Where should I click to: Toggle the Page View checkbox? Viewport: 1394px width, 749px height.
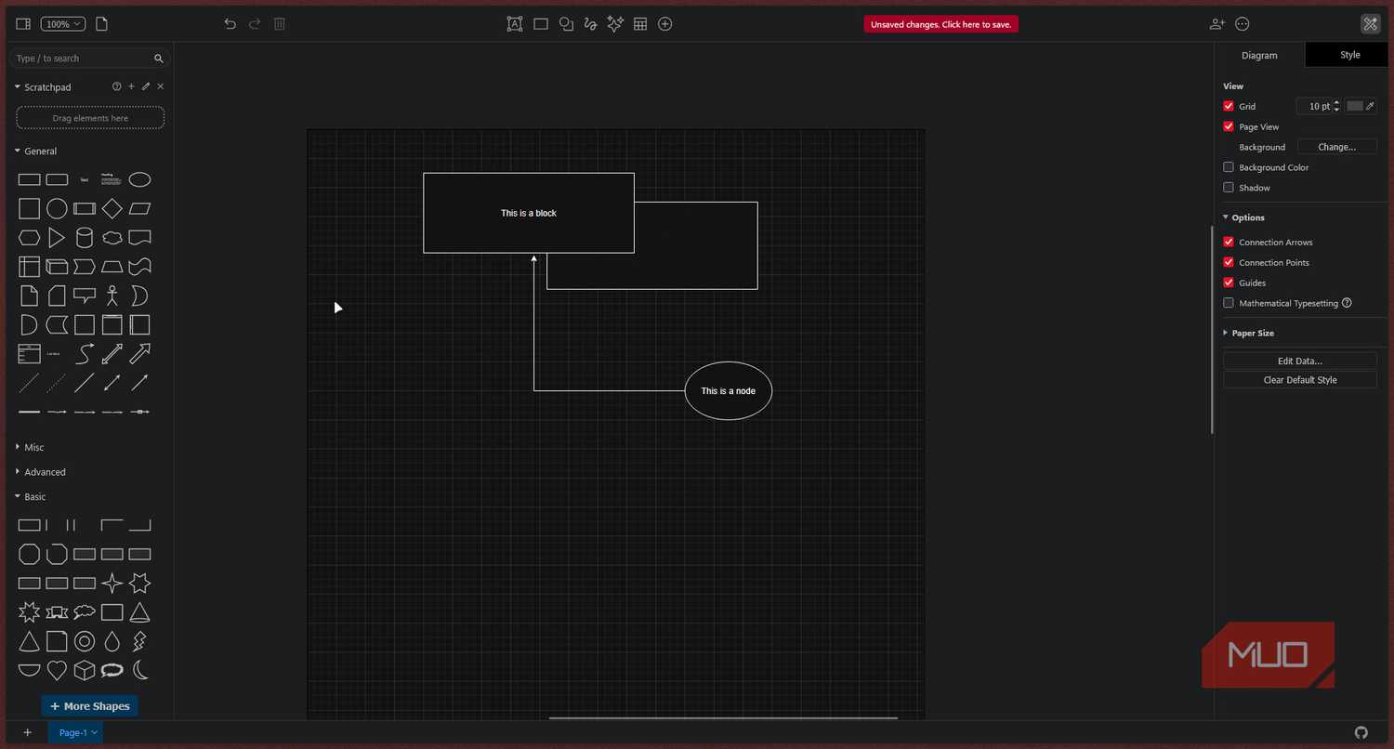tap(1229, 126)
